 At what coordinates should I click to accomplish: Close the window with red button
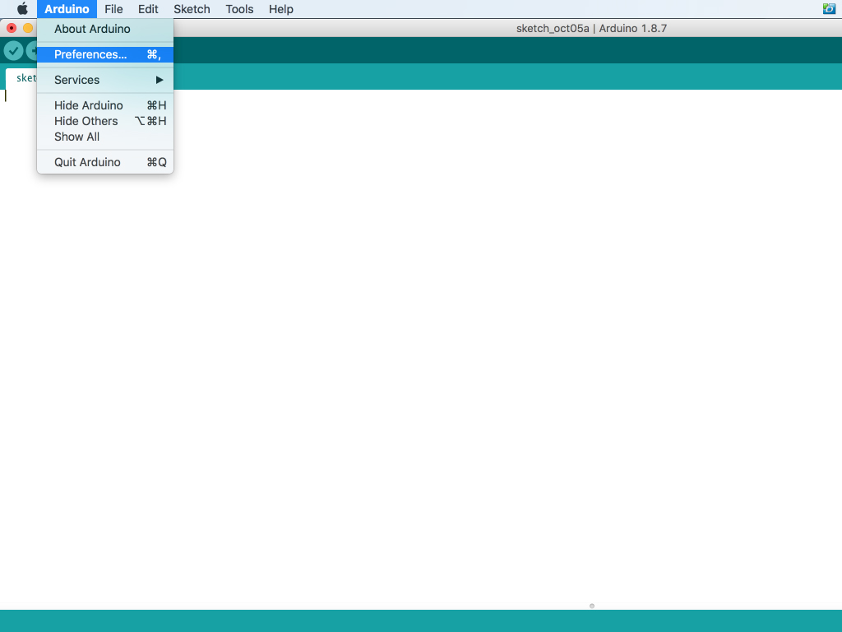(12, 28)
